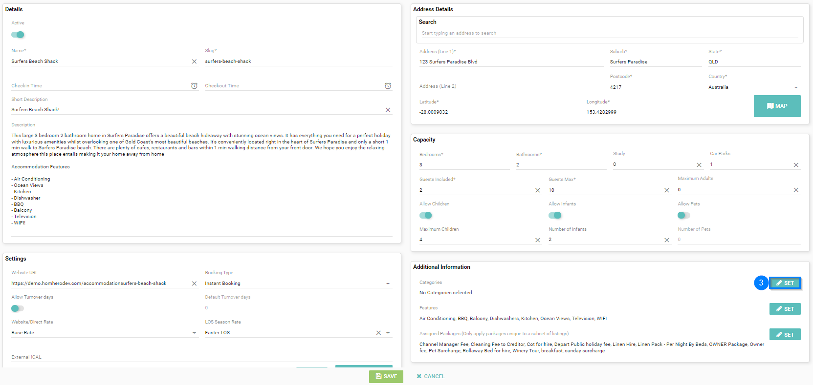This screenshot has height=385, width=813.
Task: Toggle the Active listing switch
Action: point(18,35)
